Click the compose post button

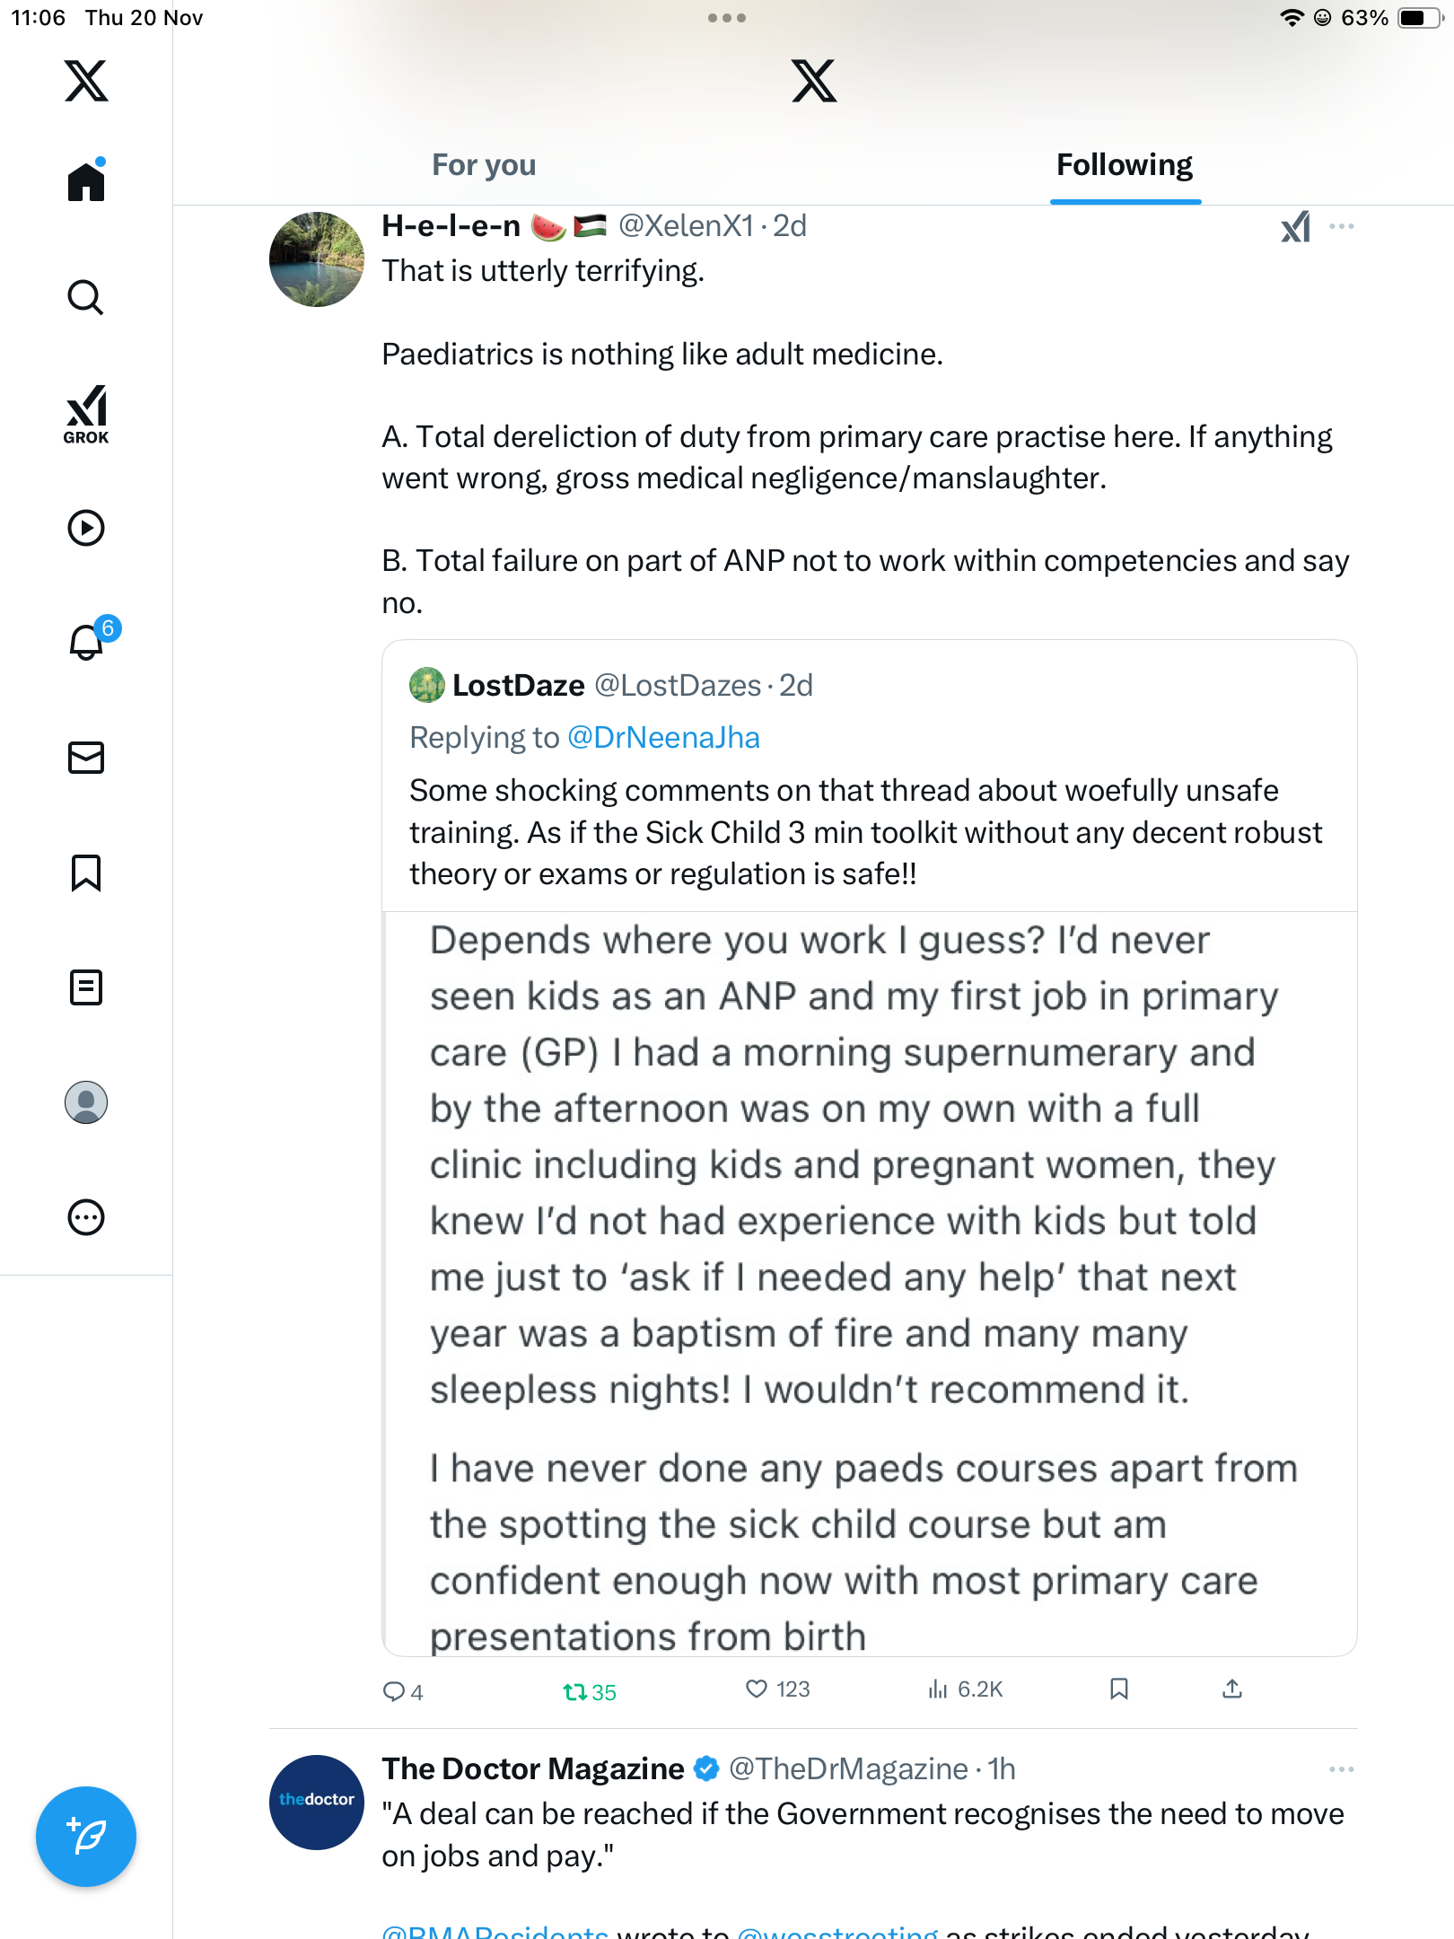pos(86,1836)
